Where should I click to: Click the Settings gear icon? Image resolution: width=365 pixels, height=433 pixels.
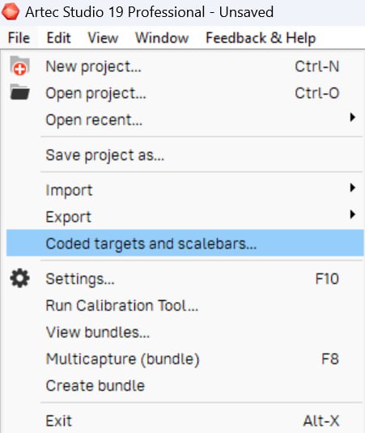(19, 278)
